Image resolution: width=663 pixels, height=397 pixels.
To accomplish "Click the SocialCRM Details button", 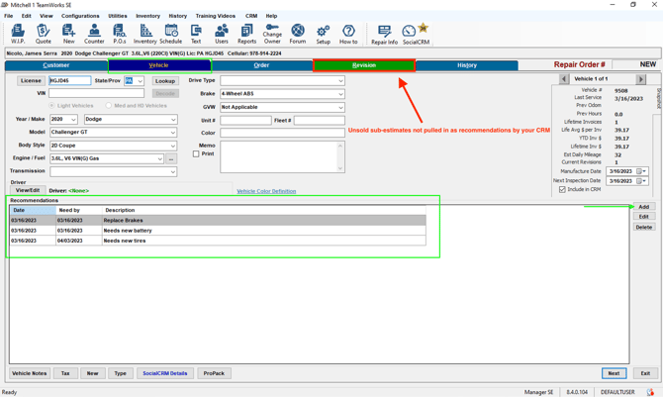I will pos(165,373).
